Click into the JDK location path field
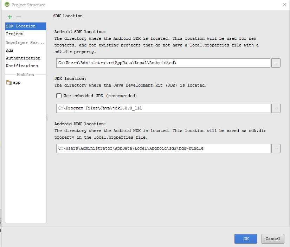The height and width of the screenshot is (247, 290). click(x=163, y=108)
